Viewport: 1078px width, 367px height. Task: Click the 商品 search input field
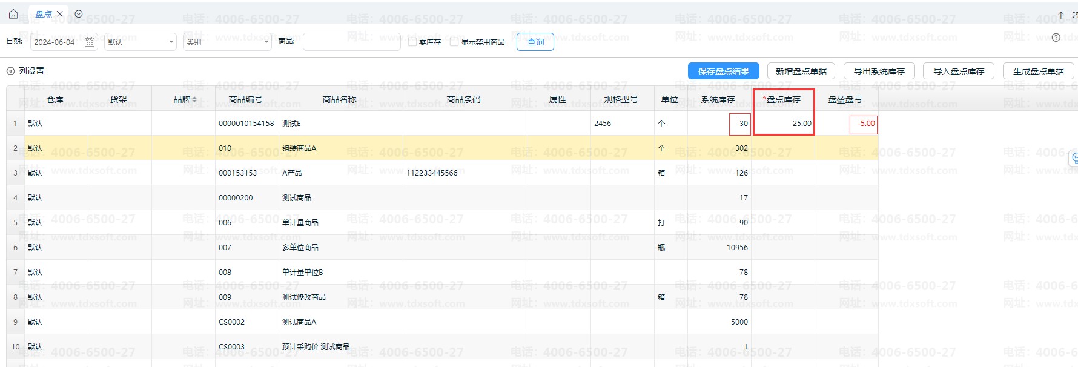(x=351, y=42)
